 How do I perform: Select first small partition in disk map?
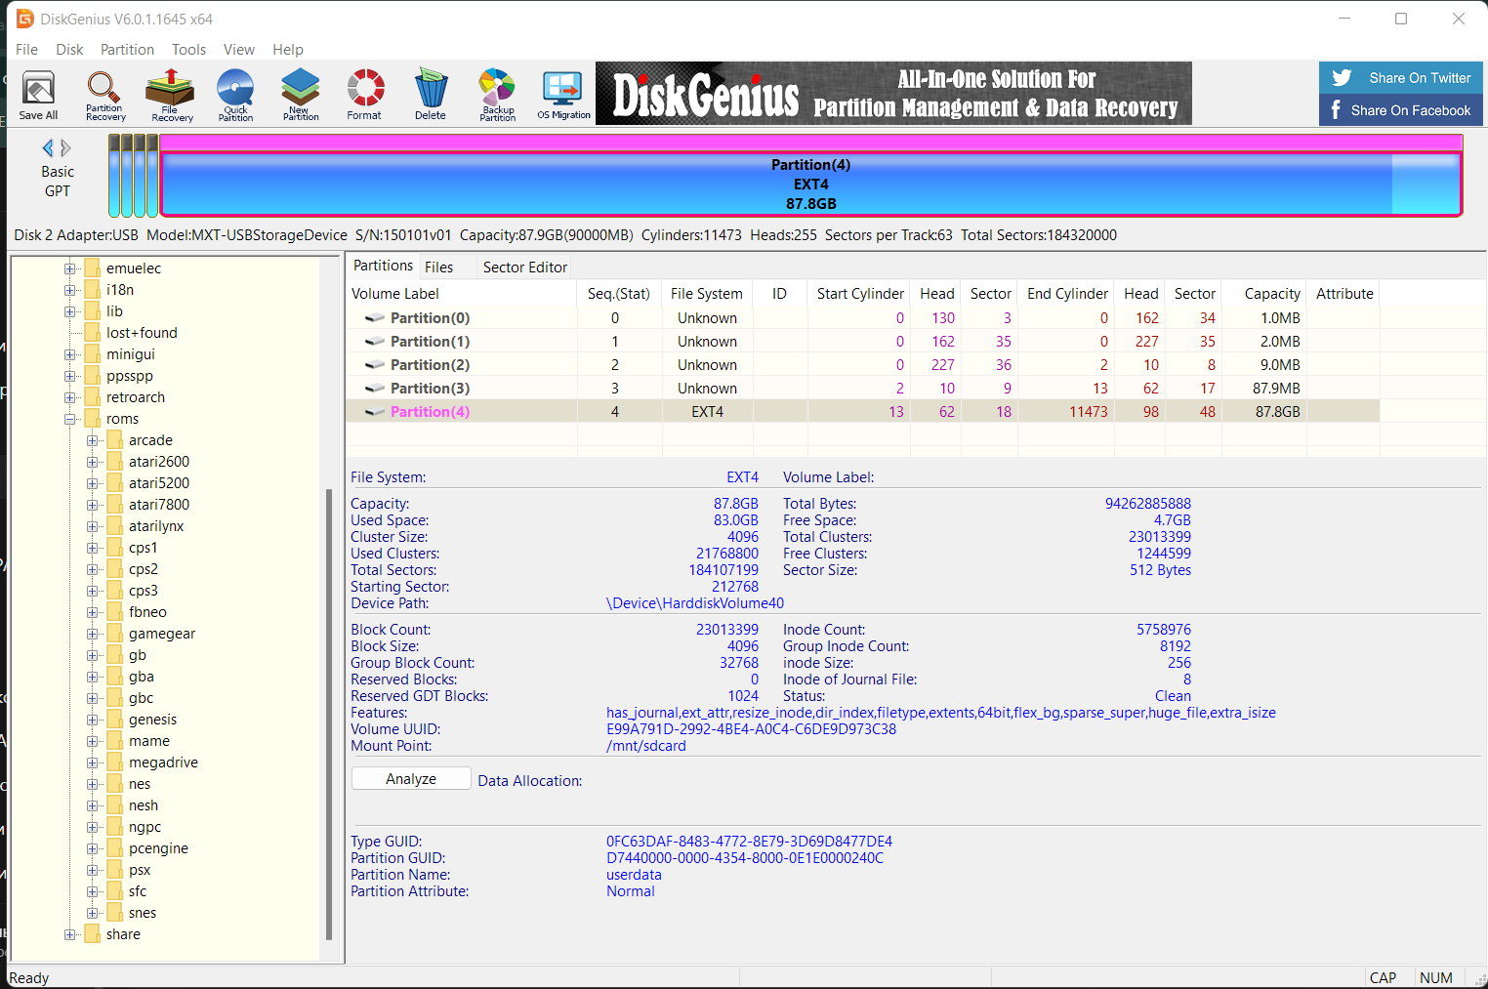click(114, 176)
